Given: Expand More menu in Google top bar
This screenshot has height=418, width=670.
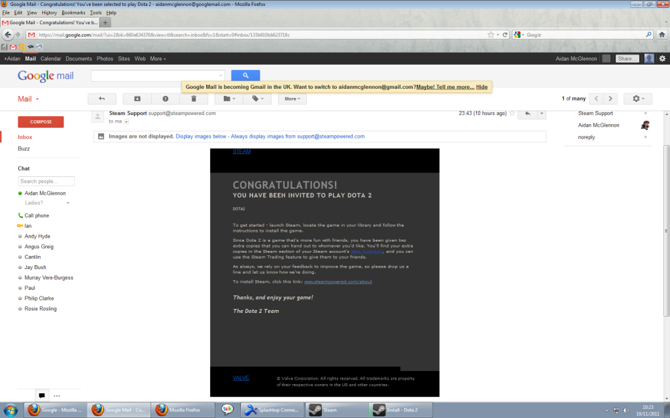Looking at the screenshot, I should click(x=158, y=59).
